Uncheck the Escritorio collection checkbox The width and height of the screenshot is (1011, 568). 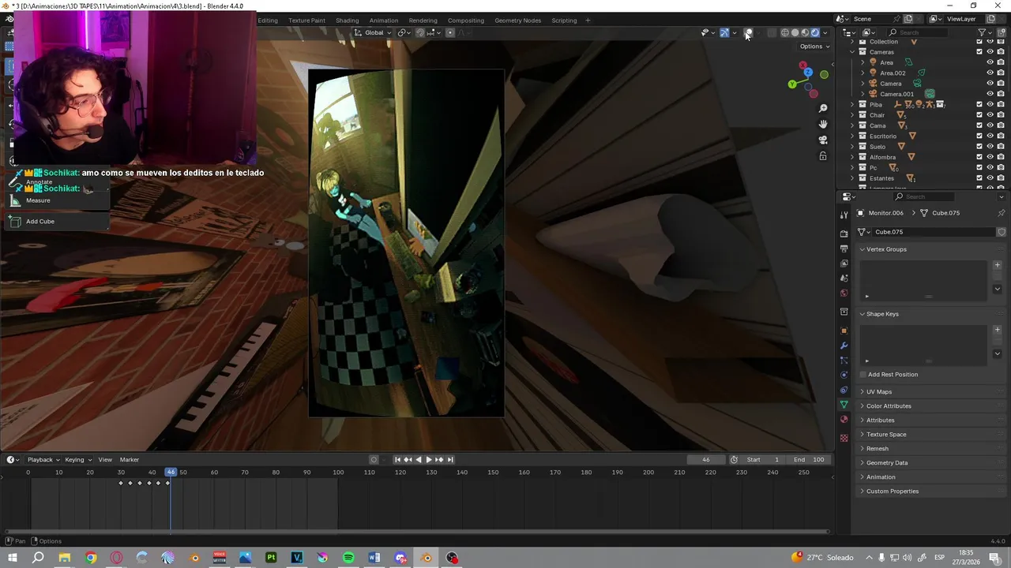click(x=979, y=136)
